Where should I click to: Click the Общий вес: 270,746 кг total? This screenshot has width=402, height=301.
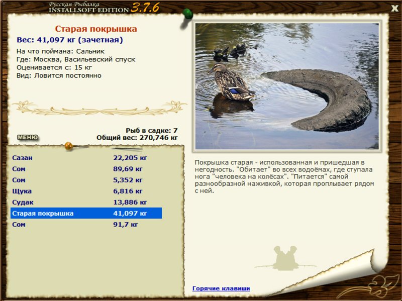point(137,138)
